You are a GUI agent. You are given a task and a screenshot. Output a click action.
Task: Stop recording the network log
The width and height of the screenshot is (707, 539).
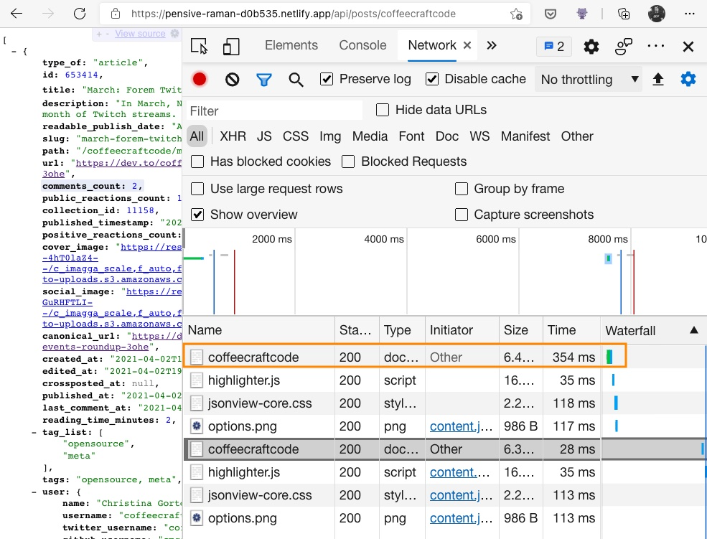(199, 79)
